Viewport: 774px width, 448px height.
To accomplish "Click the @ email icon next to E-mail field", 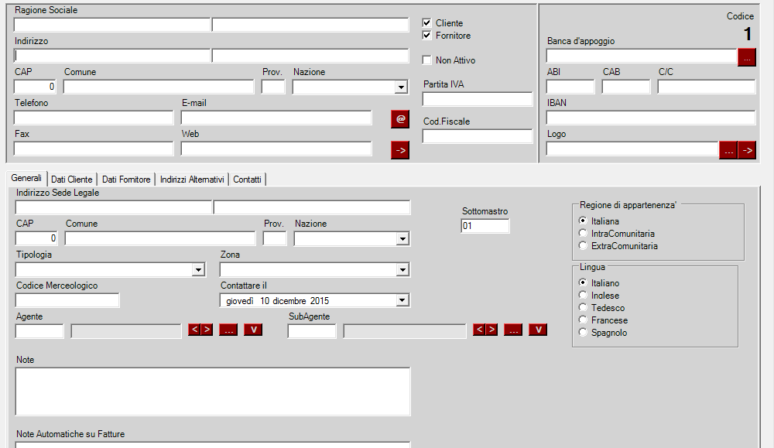I will [399, 118].
